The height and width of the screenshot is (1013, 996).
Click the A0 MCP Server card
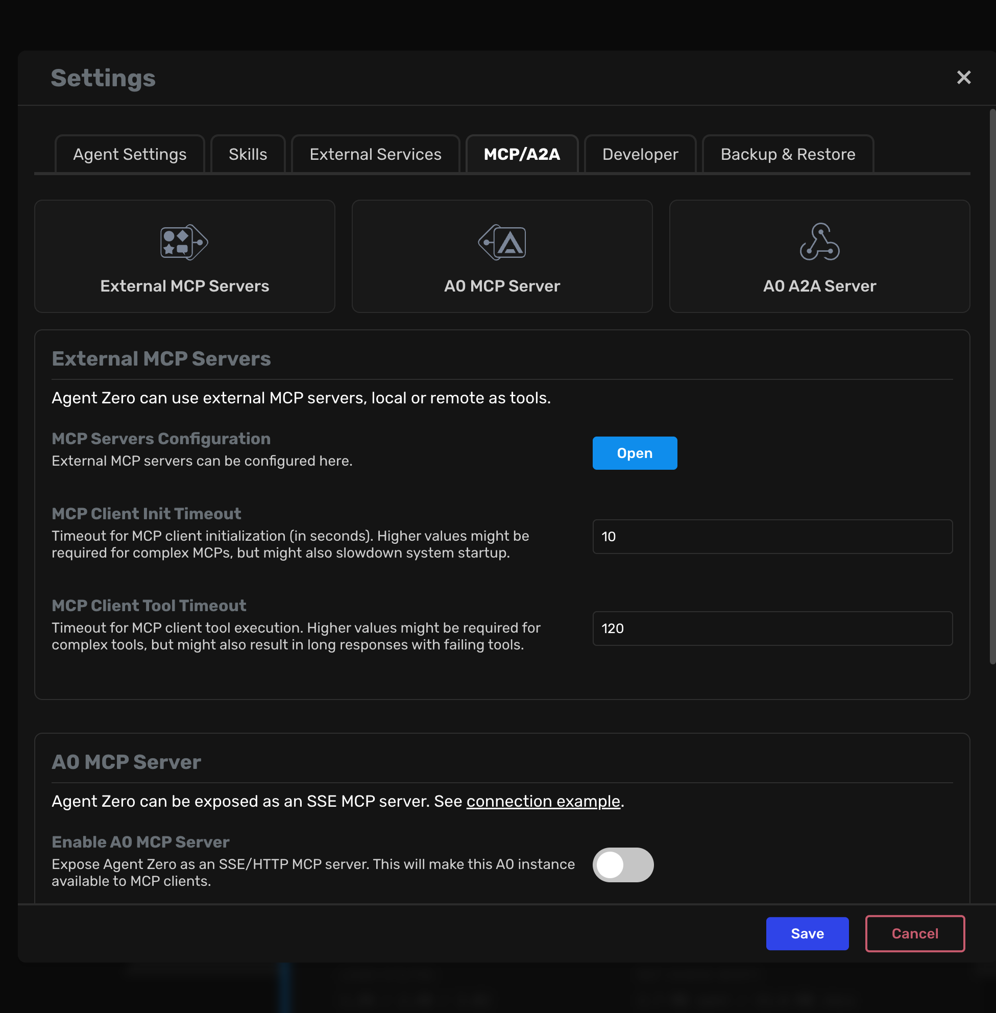pos(502,256)
